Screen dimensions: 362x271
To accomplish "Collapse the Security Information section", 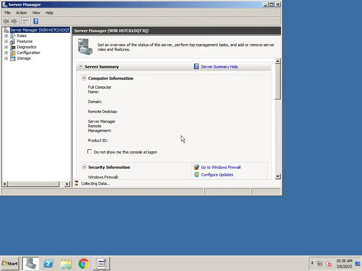I will [84, 167].
